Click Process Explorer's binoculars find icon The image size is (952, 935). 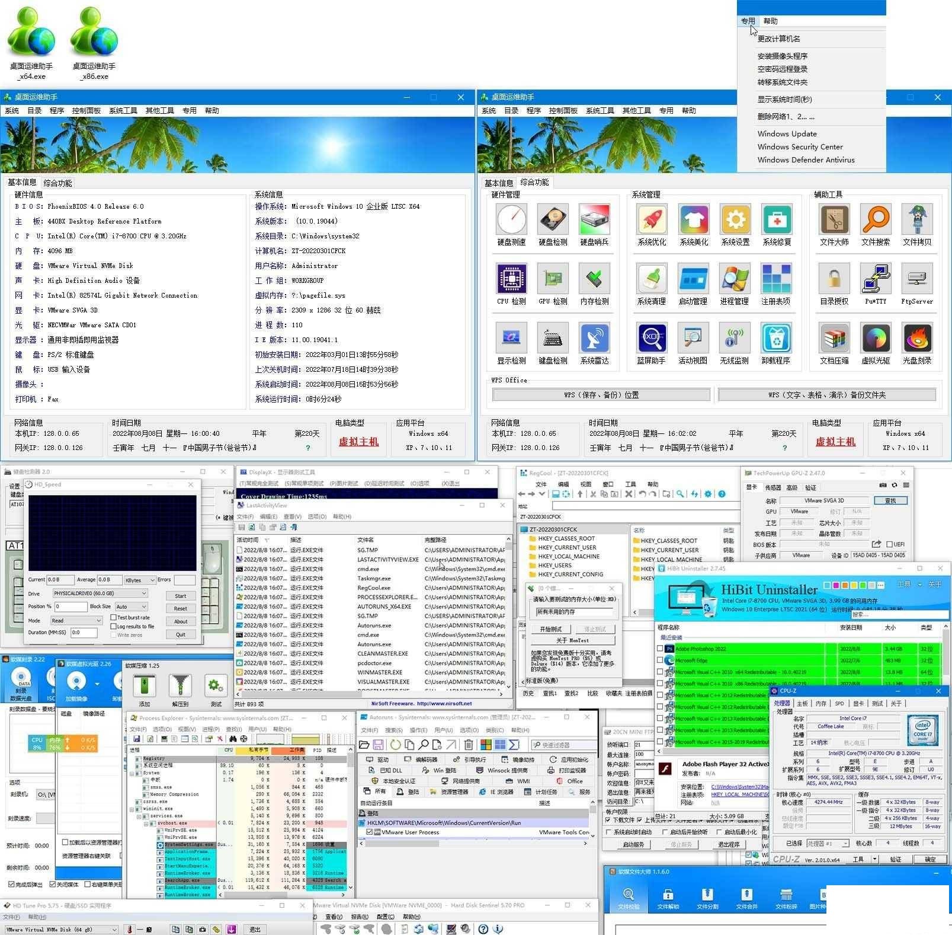(x=233, y=739)
